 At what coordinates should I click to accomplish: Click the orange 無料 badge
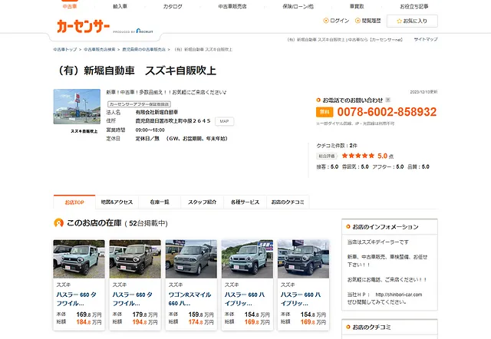click(325, 112)
